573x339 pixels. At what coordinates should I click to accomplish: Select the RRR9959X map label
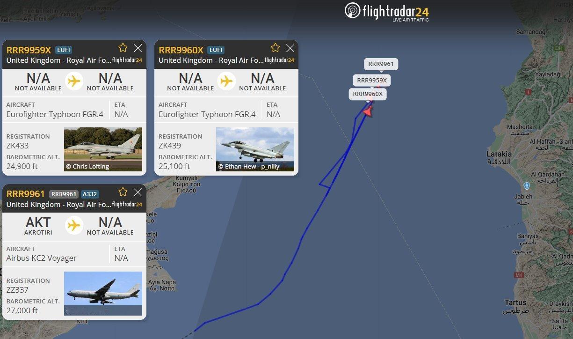coord(372,80)
